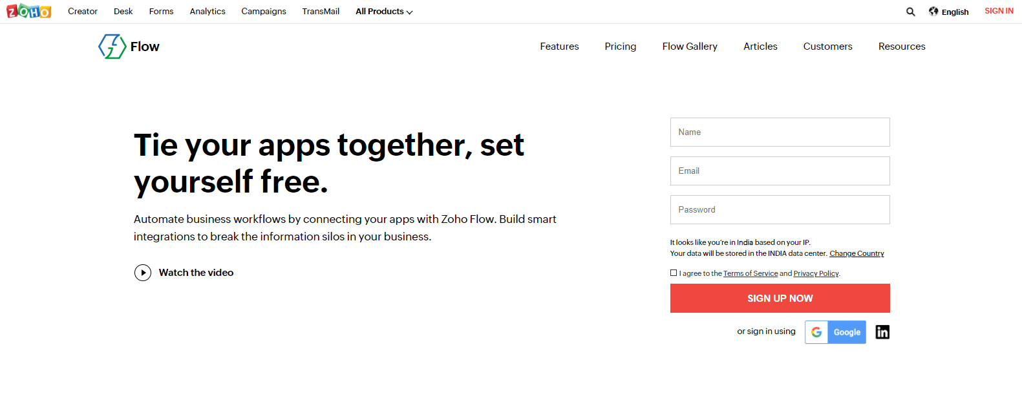The height and width of the screenshot is (400, 1022).
Task: Click the SIGN UP NOW button
Action: [x=780, y=298]
